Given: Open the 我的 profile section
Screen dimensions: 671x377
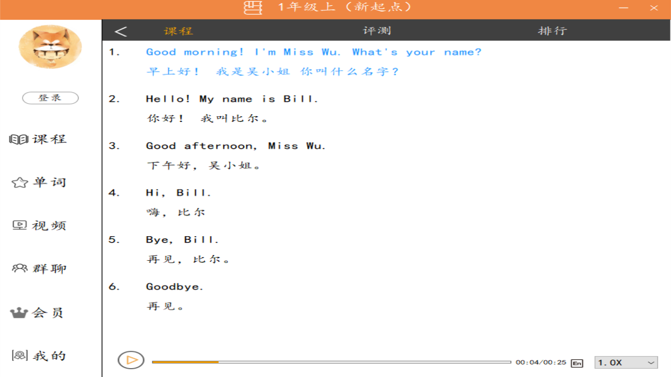Looking at the screenshot, I should (x=38, y=355).
